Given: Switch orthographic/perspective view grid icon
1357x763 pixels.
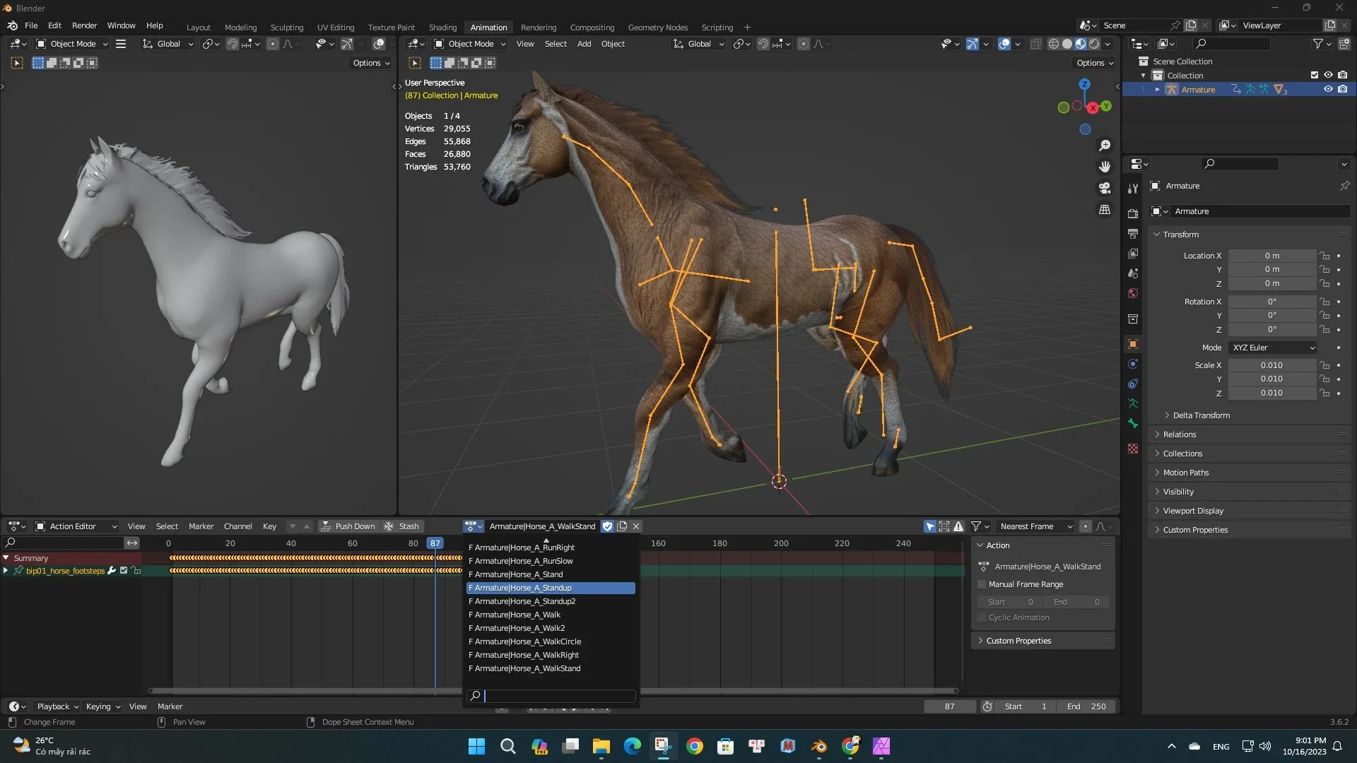Looking at the screenshot, I should pos(1105,210).
